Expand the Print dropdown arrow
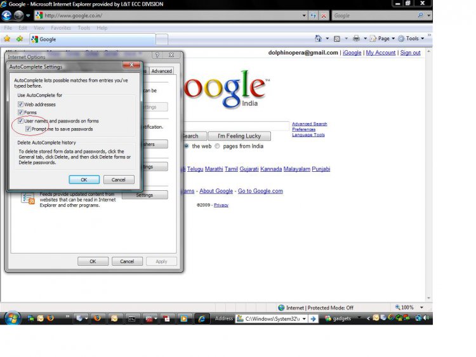The height and width of the screenshot is (357, 476). [365, 39]
